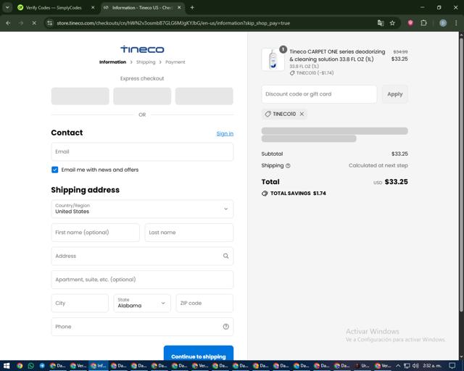Go to Information breadcrumb step
The width and height of the screenshot is (464, 371).
coord(113,62)
